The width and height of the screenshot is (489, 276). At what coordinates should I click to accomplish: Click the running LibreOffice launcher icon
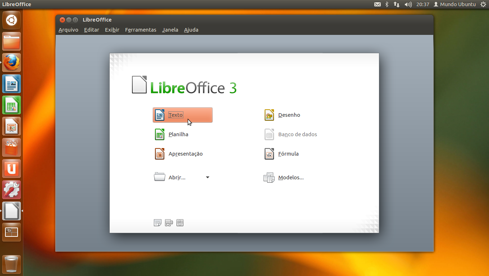(x=12, y=211)
